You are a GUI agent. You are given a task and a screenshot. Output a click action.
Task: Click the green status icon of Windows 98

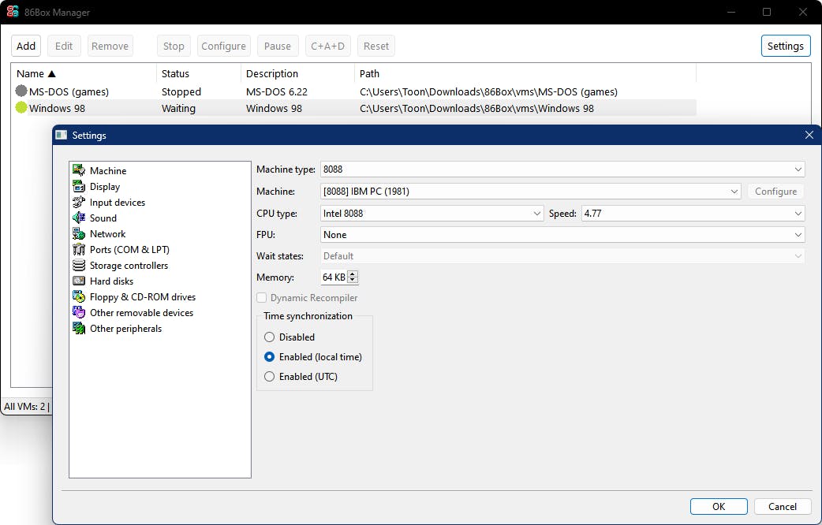[21, 108]
